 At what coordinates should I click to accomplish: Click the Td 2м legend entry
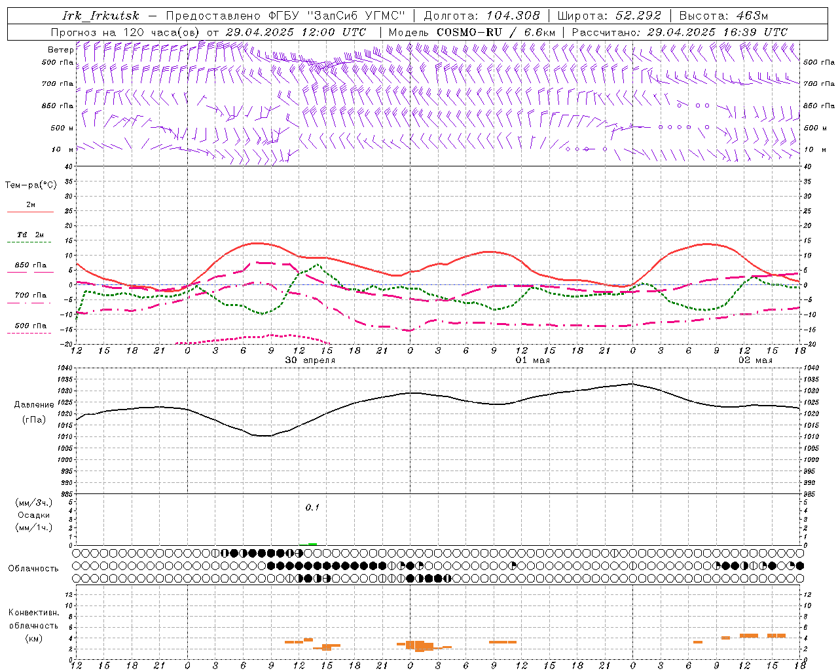(x=30, y=235)
